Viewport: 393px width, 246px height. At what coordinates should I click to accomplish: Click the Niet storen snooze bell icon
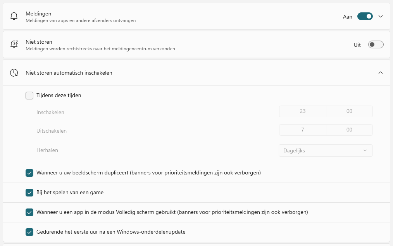point(14,44)
